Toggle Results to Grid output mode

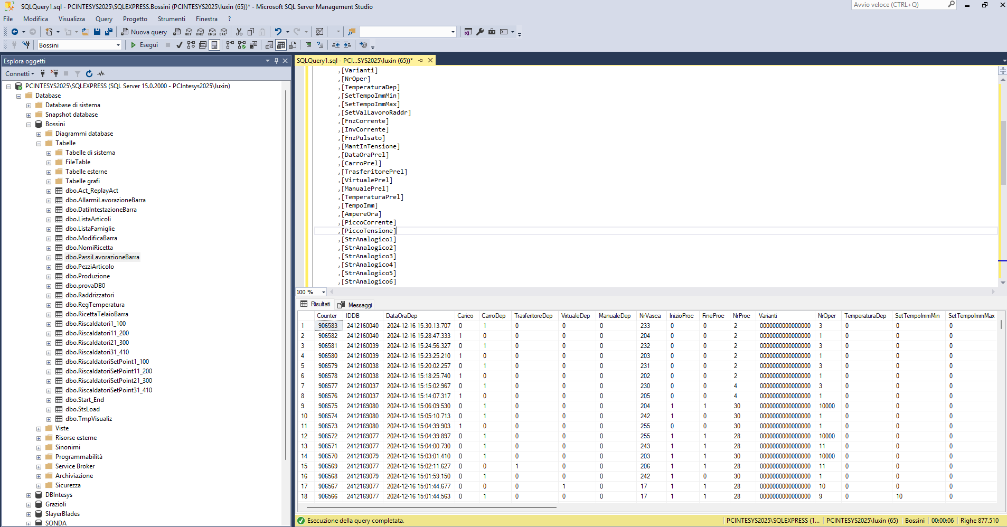281,45
